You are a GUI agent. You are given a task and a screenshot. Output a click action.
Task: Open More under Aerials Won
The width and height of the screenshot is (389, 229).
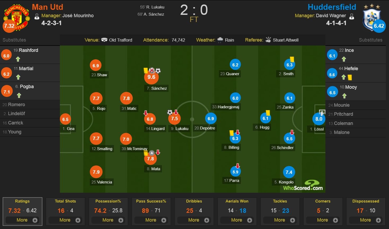237,220
